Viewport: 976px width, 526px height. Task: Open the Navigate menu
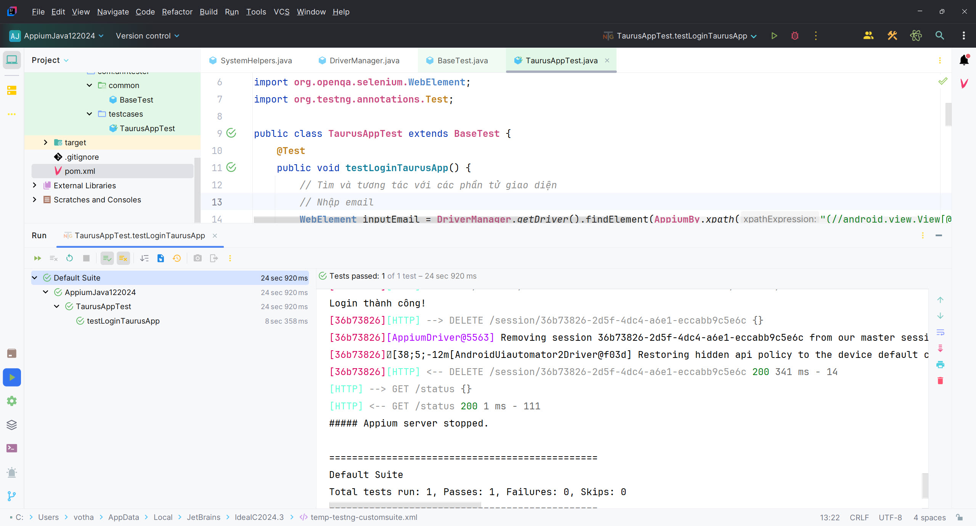click(113, 12)
